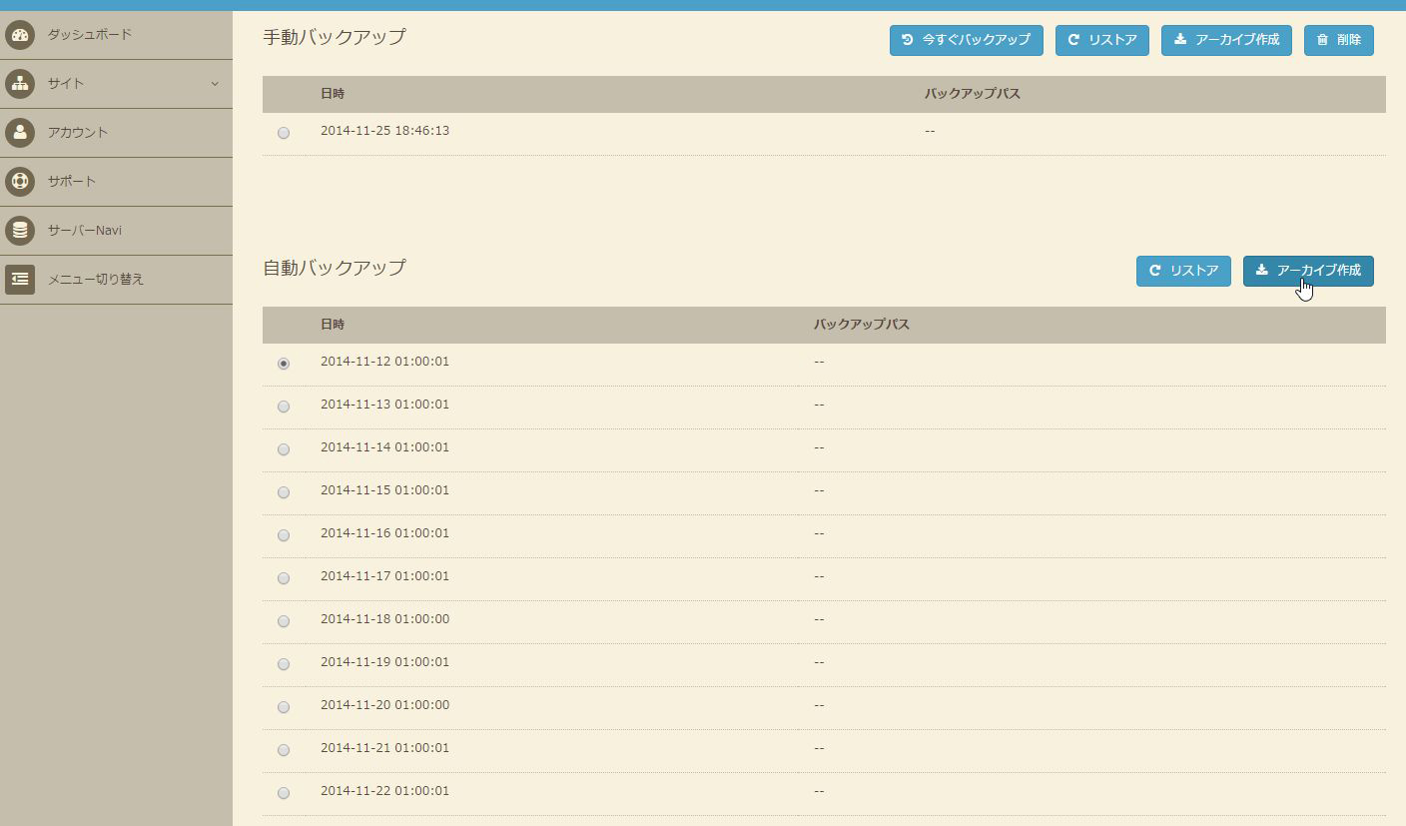Click the サイト sitemap icon
1406x826 pixels.
tap(20, 84)
